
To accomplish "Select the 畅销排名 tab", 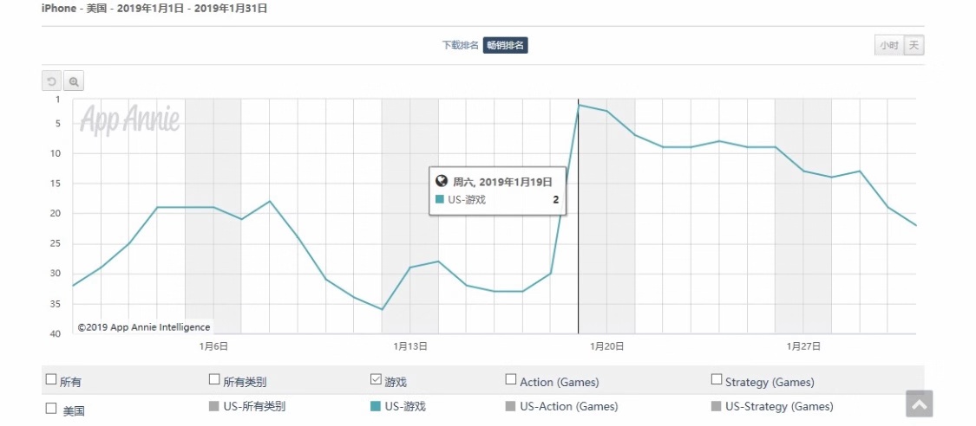I will click(x=506, y=45).
